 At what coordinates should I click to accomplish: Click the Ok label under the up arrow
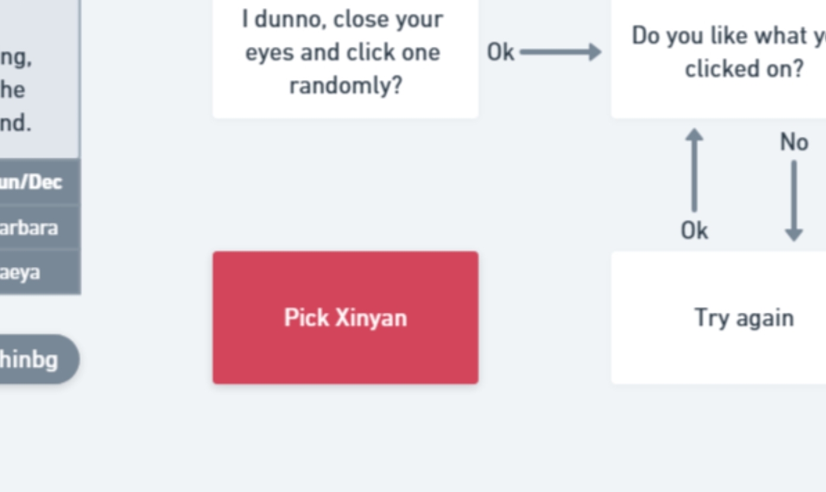(x=694, y=230)
